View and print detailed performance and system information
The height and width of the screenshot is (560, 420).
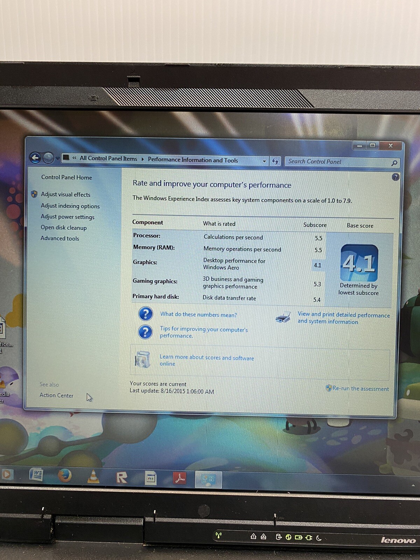(344, 318)
